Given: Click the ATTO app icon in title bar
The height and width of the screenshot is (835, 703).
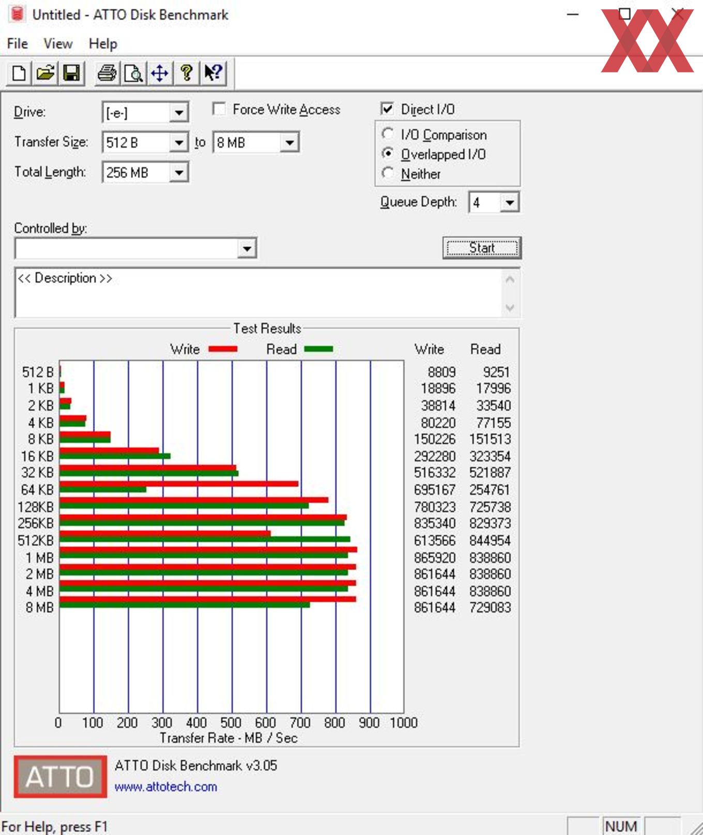Looking at the screenshot, I should [x=17, y=14].
